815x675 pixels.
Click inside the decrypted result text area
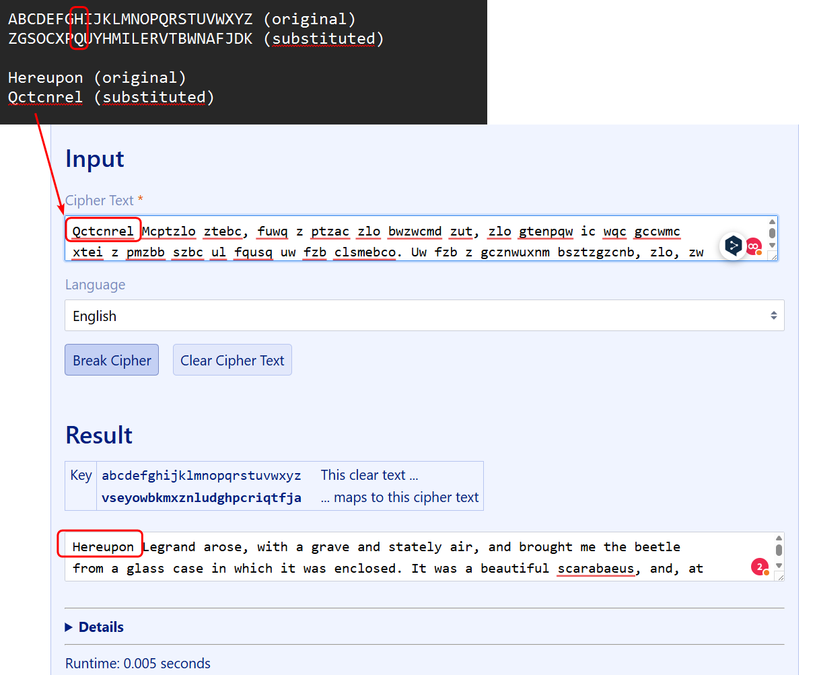tap(404, 557)
